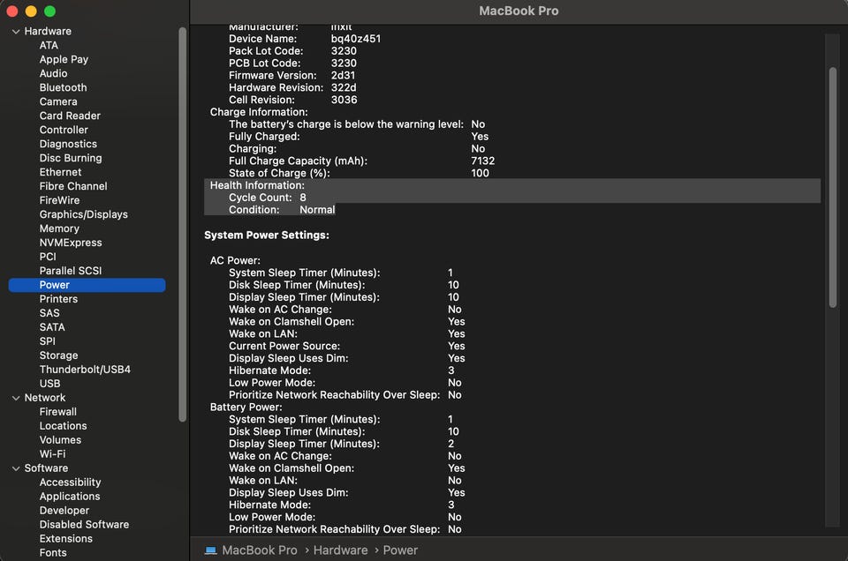Select Fonts under Software
Screen dimensions: 848x561
pyautogui.click(x=53, y=552)
